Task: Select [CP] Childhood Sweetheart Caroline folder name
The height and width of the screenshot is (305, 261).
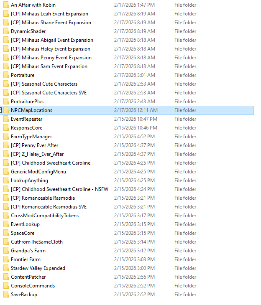Action: click(x=51, y=163)
